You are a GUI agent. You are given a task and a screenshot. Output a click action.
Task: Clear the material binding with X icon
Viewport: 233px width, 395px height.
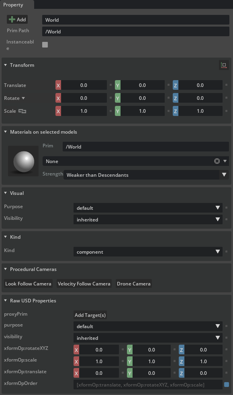pyautogui.click(x=217, y=161)
